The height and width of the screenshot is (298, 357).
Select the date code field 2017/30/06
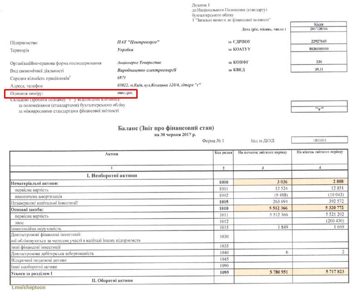[x=322, y=30]
